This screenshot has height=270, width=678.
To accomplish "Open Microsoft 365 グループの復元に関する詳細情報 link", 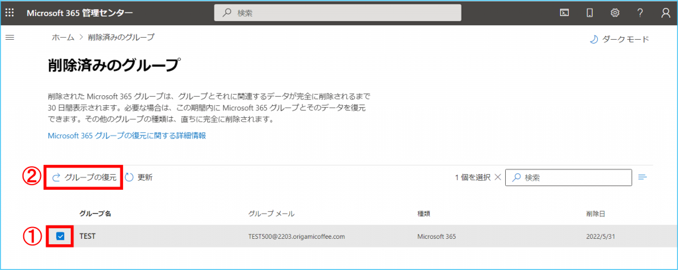I will [x=127, y=136].
